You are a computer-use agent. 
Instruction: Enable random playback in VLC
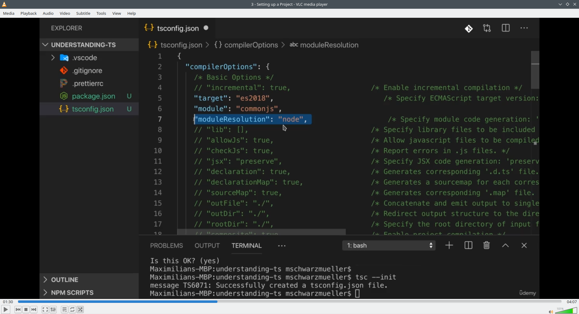(x=81, y=309)
